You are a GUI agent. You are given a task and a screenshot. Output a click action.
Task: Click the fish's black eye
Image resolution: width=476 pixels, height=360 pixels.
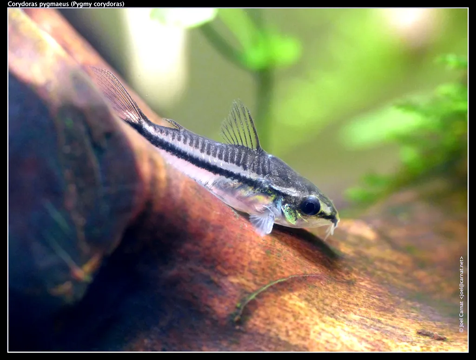[310, 206]
